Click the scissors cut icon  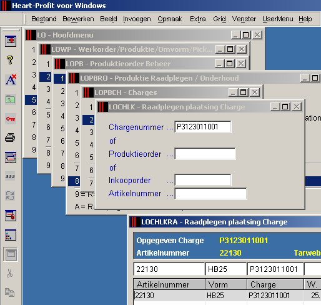pyautogui.click(x=9, y=273)
